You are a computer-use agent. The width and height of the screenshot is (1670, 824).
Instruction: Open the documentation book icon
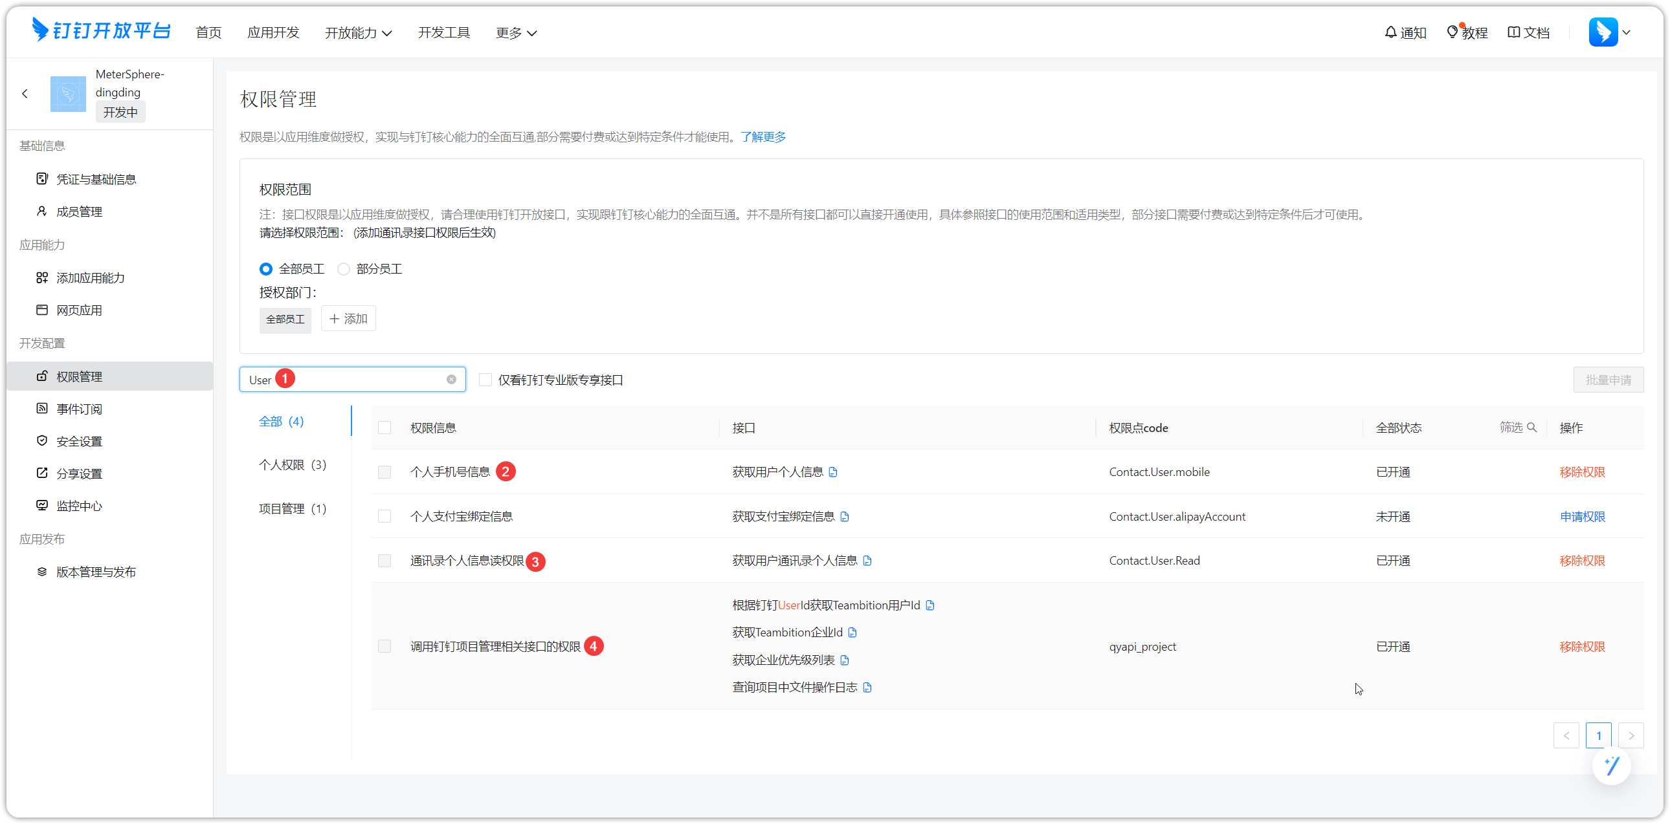tap(1514, 32)
